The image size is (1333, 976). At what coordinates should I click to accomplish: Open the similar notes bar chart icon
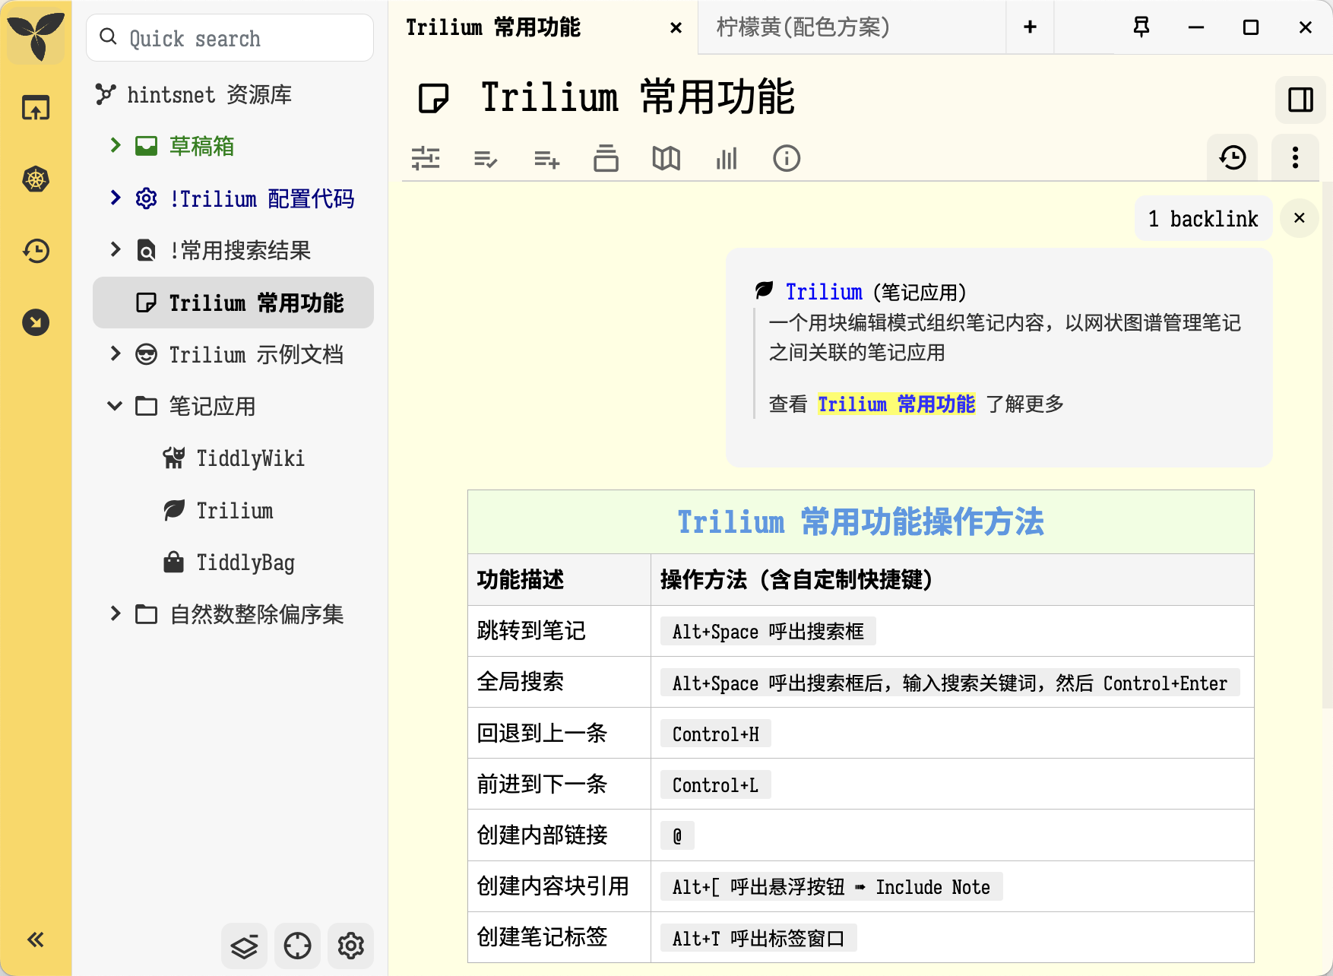pyautogui.click(x=727, y=159)
